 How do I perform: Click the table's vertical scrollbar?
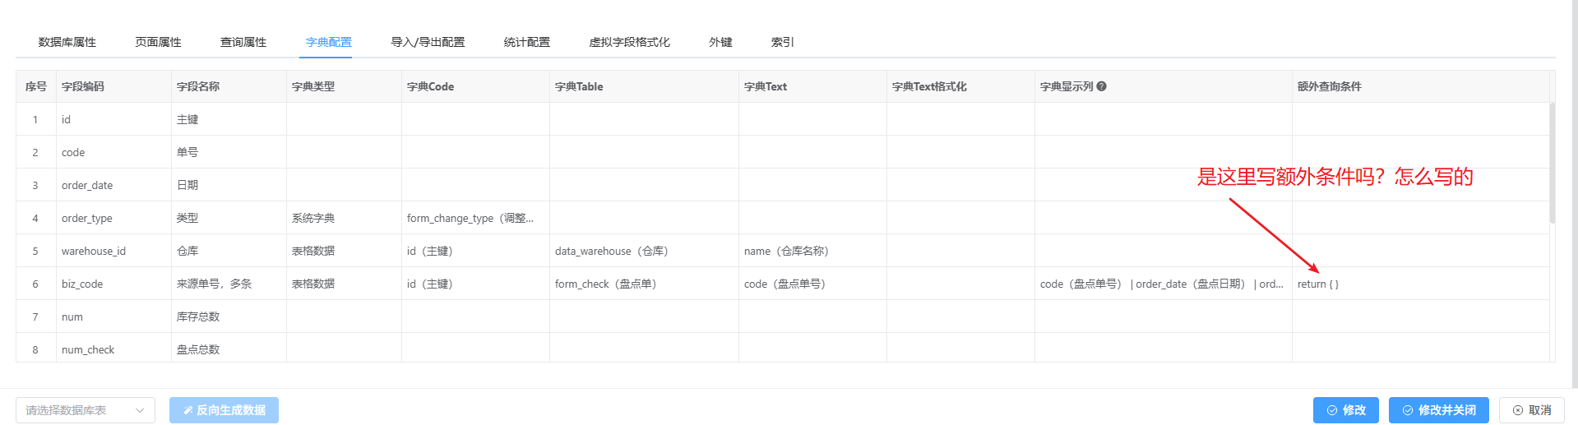[x=1552, y=163]
